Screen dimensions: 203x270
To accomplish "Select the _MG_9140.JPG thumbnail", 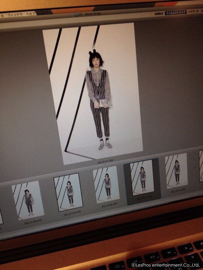I will [x=106, y=184].
